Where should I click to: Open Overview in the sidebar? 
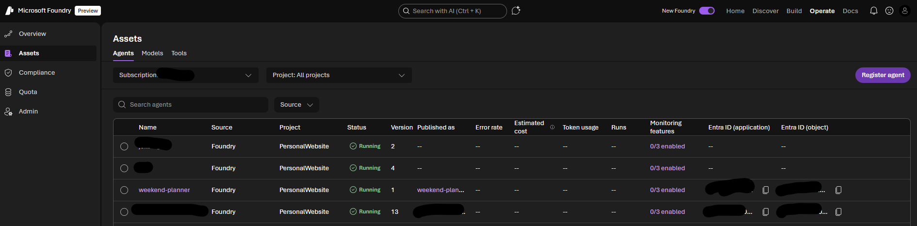(x=49, y=34)
